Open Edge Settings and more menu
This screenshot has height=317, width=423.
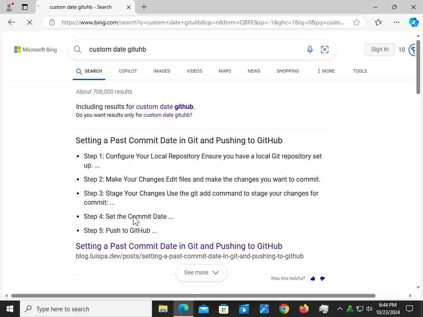coord(396,22)
